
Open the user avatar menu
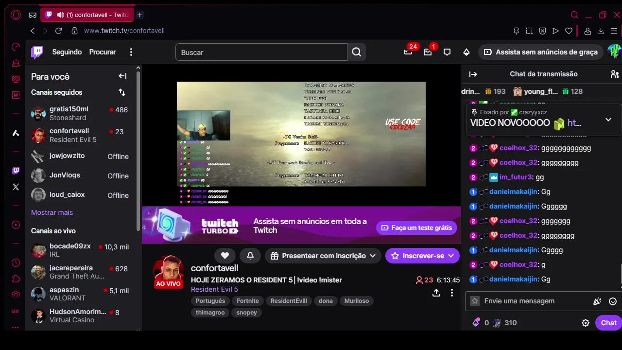[x=614, y=52]
